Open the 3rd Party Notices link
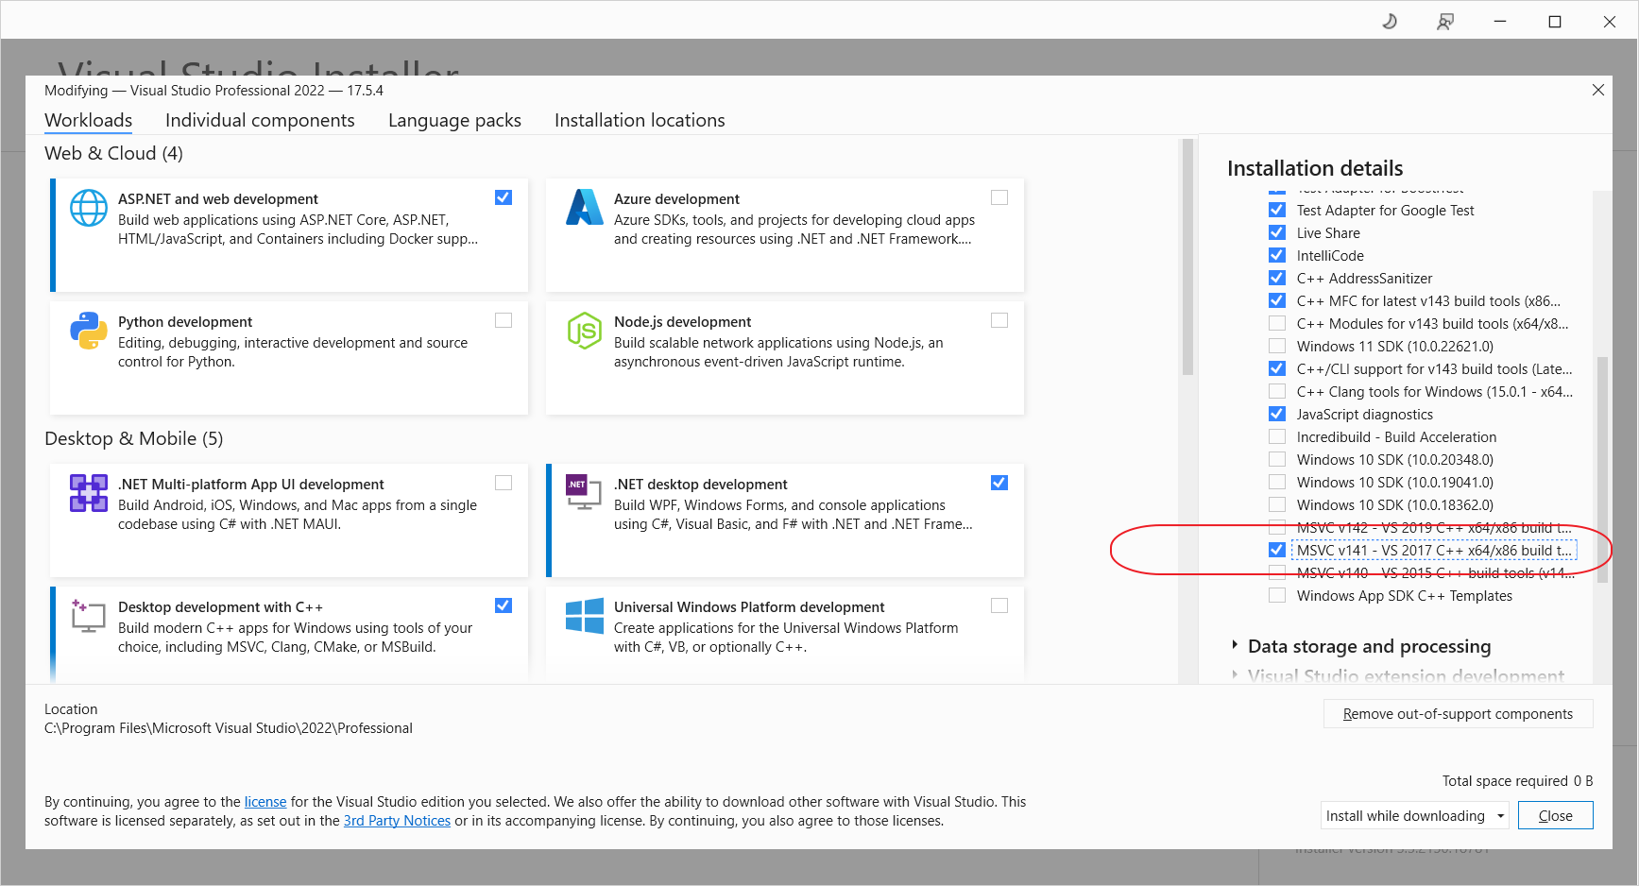 pos(397,821)
